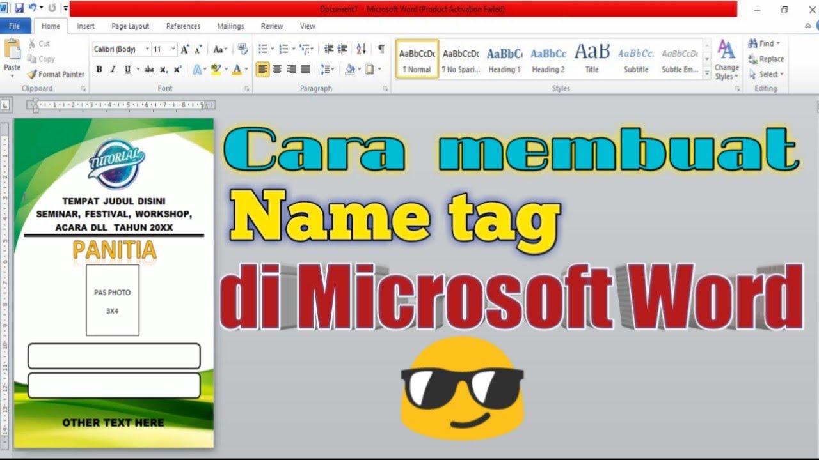Decrease paragraph indent

329,49
